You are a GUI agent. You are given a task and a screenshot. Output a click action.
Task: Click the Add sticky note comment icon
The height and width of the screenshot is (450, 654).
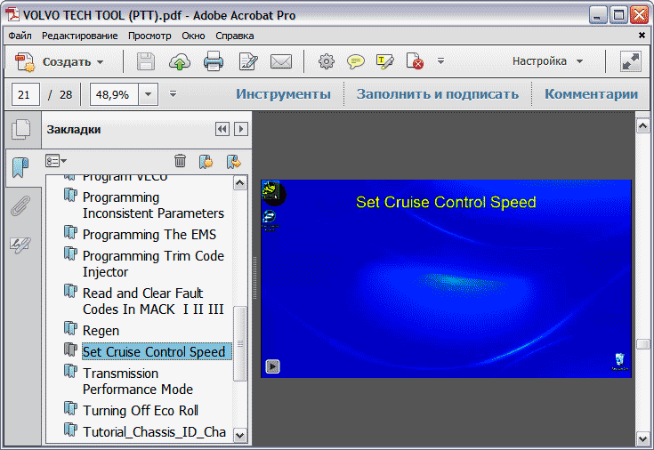click(x=356, y=62)
